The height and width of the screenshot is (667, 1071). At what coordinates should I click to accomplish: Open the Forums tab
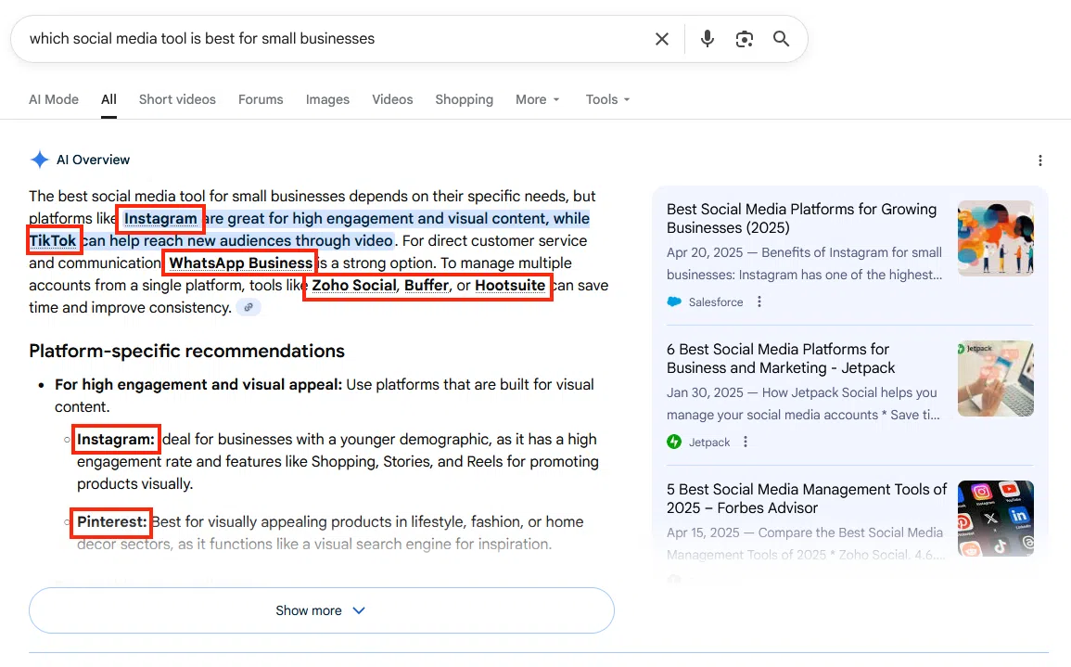(261, 100)
